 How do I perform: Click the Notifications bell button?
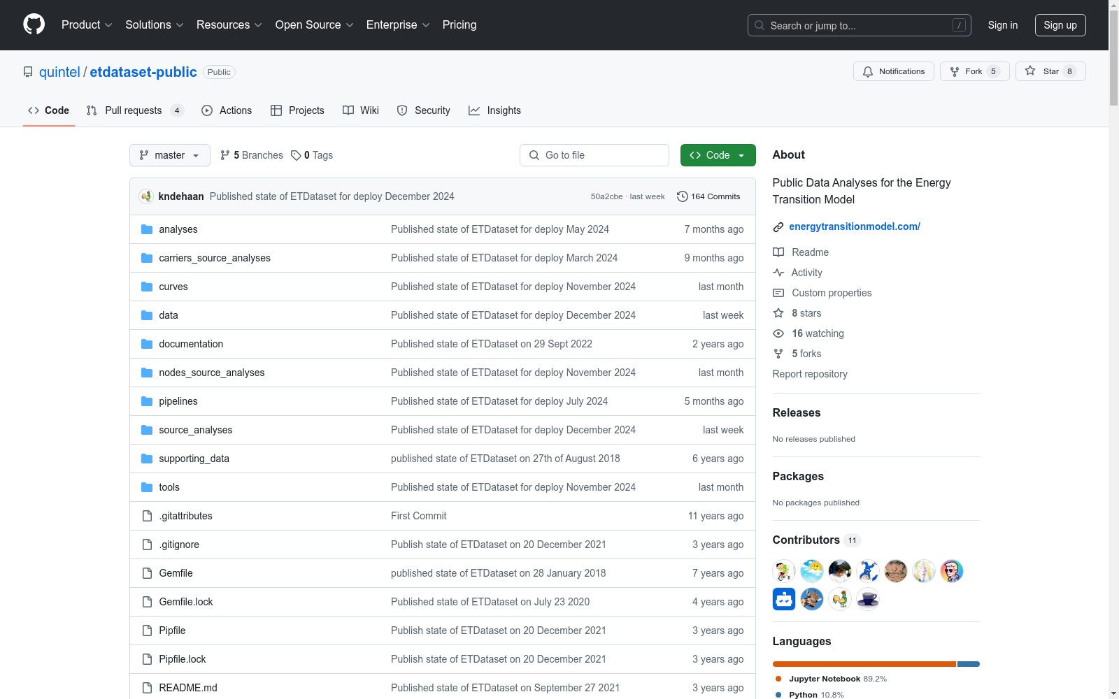pos(893,71)
